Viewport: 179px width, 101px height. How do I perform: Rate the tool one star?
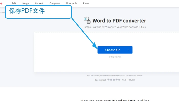click(x=108, y=80)
